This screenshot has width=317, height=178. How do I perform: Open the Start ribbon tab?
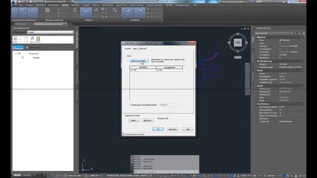click(21, 5)
